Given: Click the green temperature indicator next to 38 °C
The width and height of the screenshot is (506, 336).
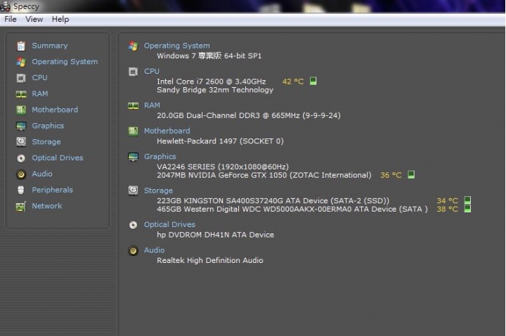Looking at the screenshot, I should pos(467,209).
